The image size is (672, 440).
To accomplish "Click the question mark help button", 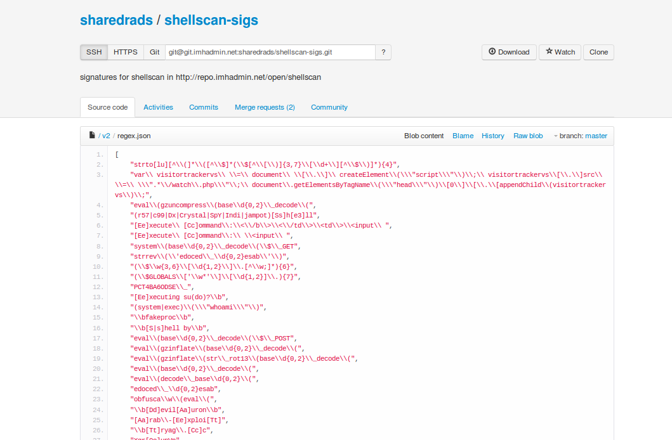I will 383,52.
